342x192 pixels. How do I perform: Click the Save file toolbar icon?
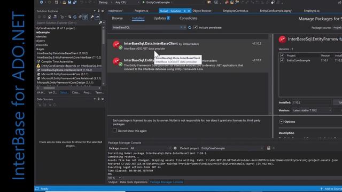point(69,2)
